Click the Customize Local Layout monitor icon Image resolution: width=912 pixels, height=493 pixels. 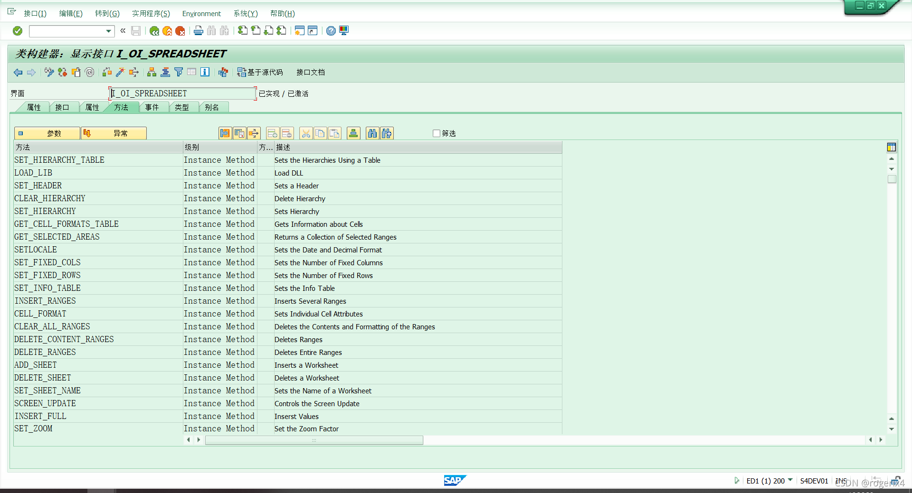[x=344, y=31]
